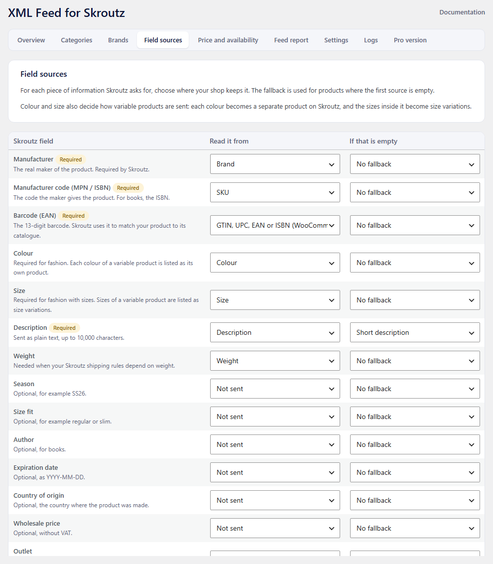Open Barcode (EAN) source dropdown
This screenshot has width=493, height=564.
click(275, 225)
